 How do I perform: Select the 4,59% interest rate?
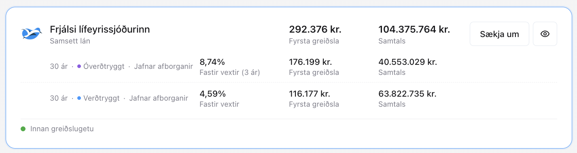(212, 94)
